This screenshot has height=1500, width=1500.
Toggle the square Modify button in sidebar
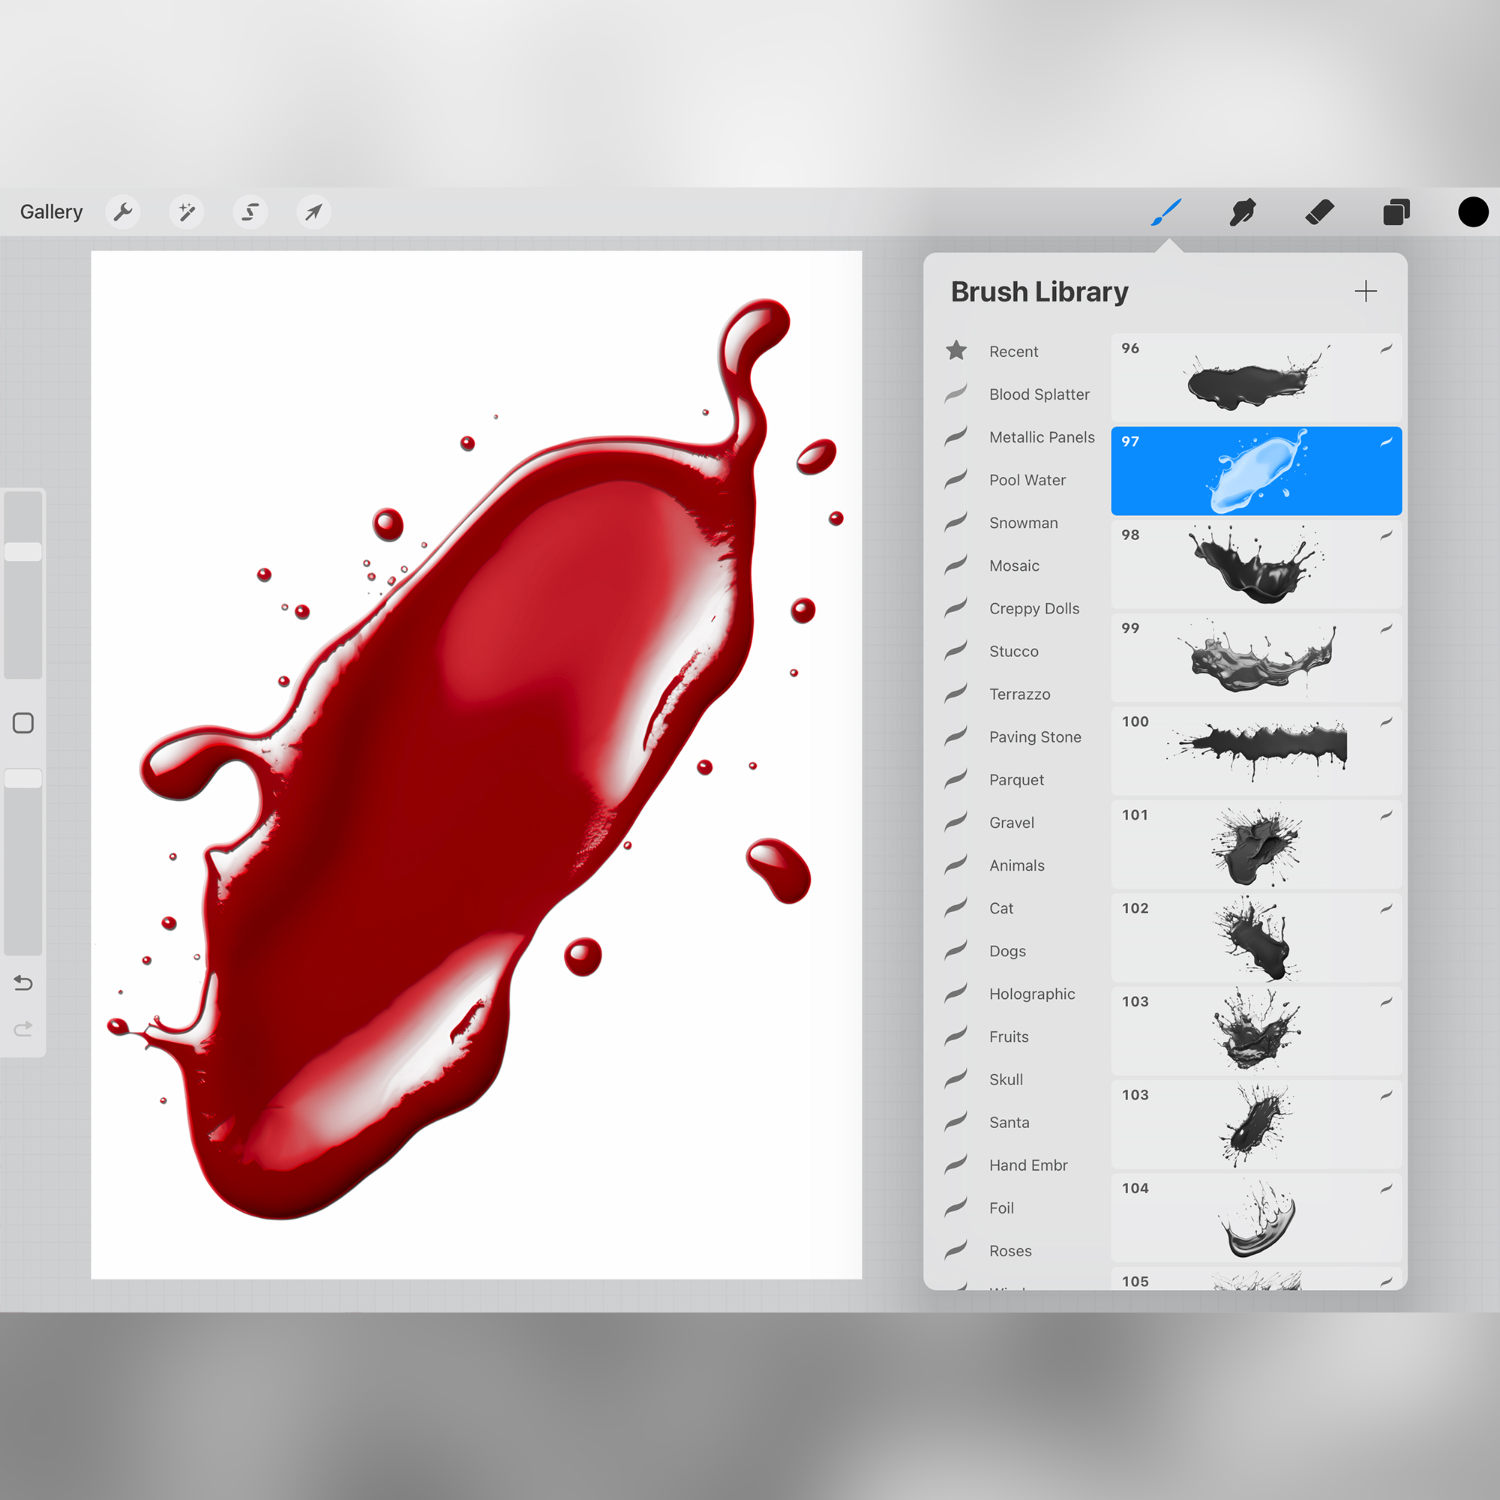point(23,723)
